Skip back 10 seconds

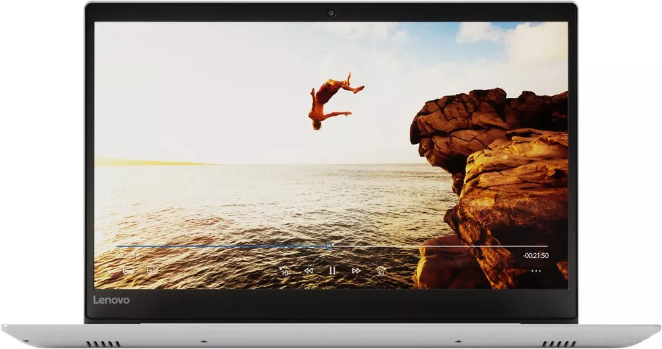coord(284,270)
